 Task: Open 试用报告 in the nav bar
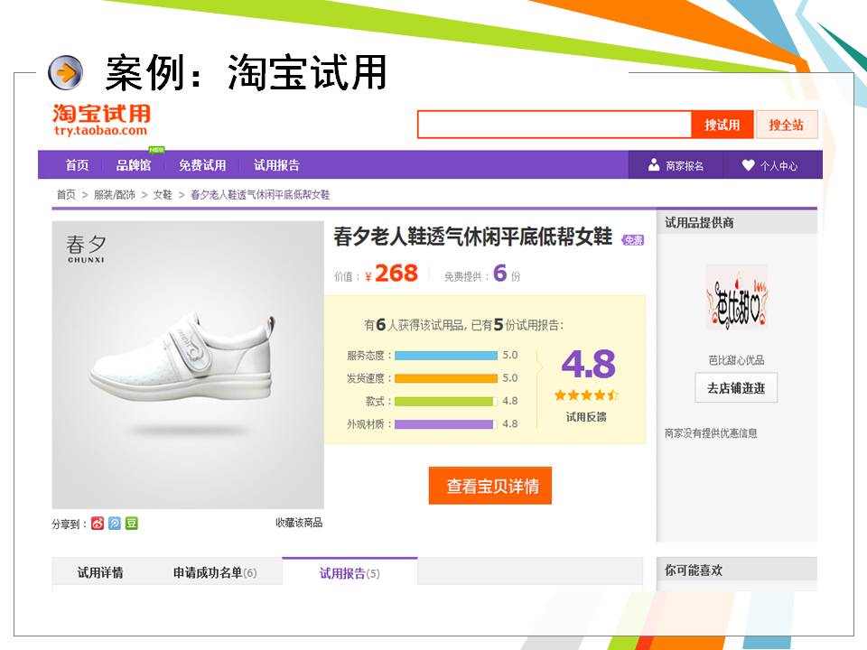(x=276, y=164)
